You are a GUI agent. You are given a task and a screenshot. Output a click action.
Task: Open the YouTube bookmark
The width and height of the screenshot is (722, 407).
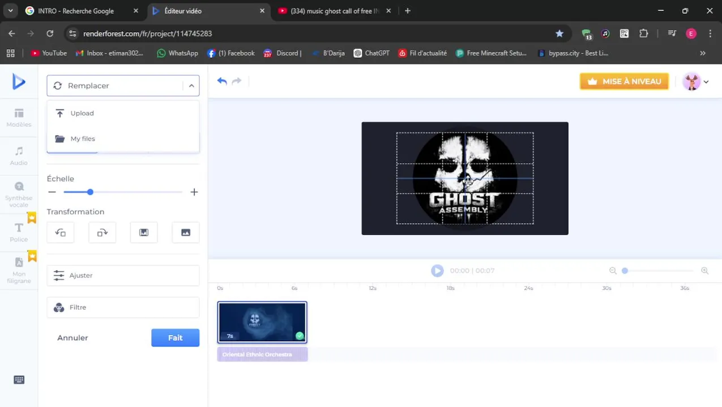pos(49,53)
